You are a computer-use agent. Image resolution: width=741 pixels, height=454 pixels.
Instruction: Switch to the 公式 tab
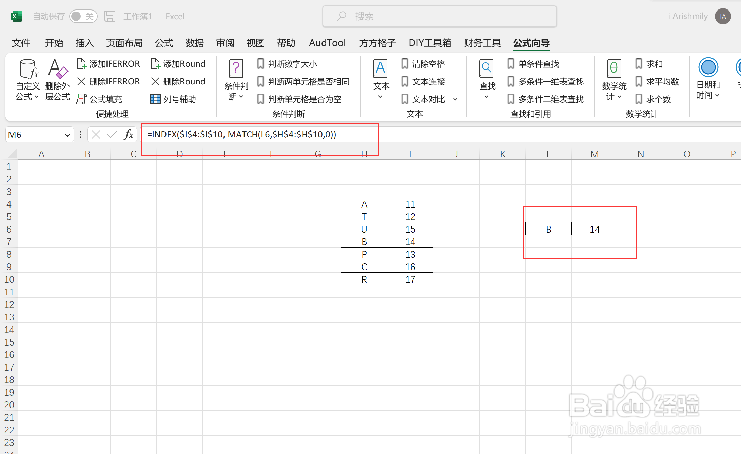pos(164,43)
